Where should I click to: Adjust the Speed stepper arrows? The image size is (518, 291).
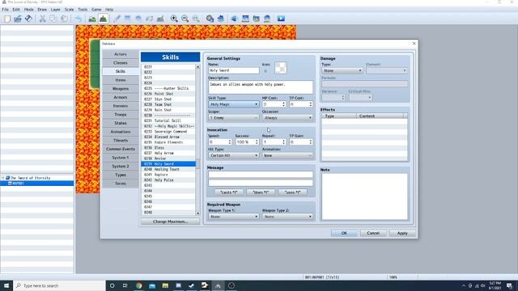tap(230, 142)
